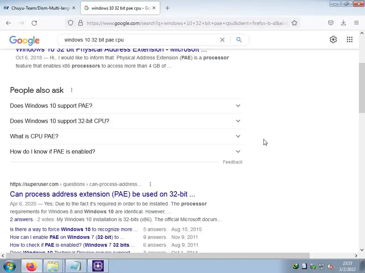The height and width of the screenshot is (273, 365).
Task: Click the forward navigation arrow
Action: point(21,23)
